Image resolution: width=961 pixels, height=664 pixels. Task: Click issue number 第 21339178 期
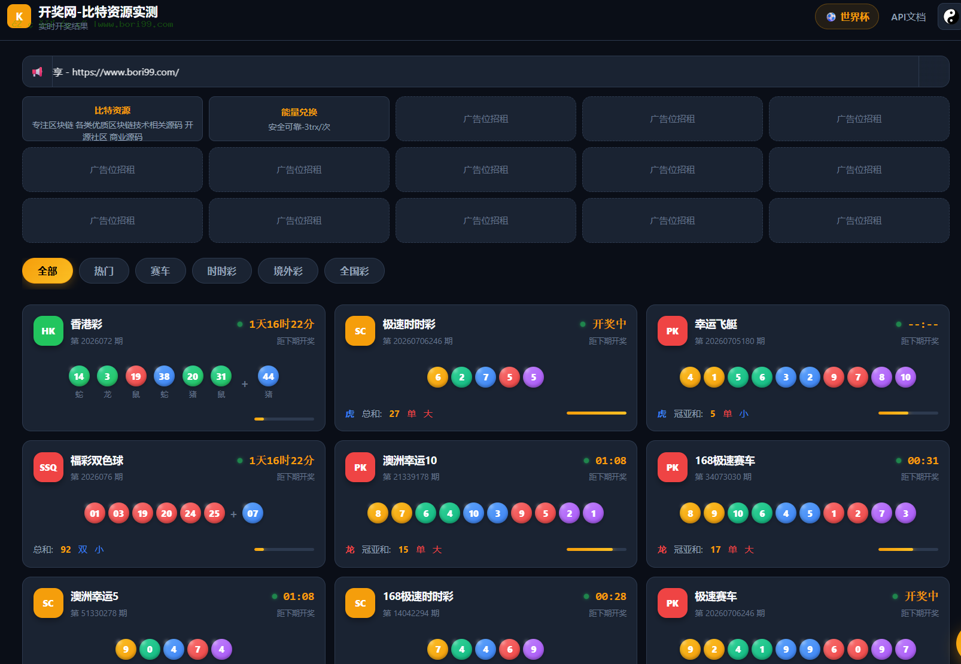[411, 477]
